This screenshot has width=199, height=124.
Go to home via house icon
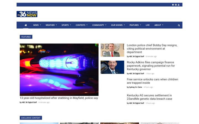coord(26,25)
